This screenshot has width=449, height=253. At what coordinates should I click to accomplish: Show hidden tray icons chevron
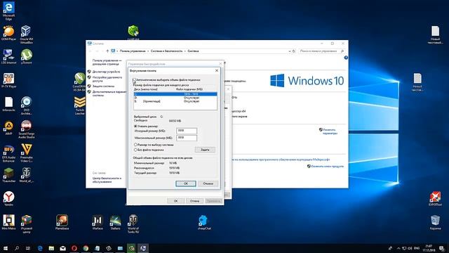(398, 248)
